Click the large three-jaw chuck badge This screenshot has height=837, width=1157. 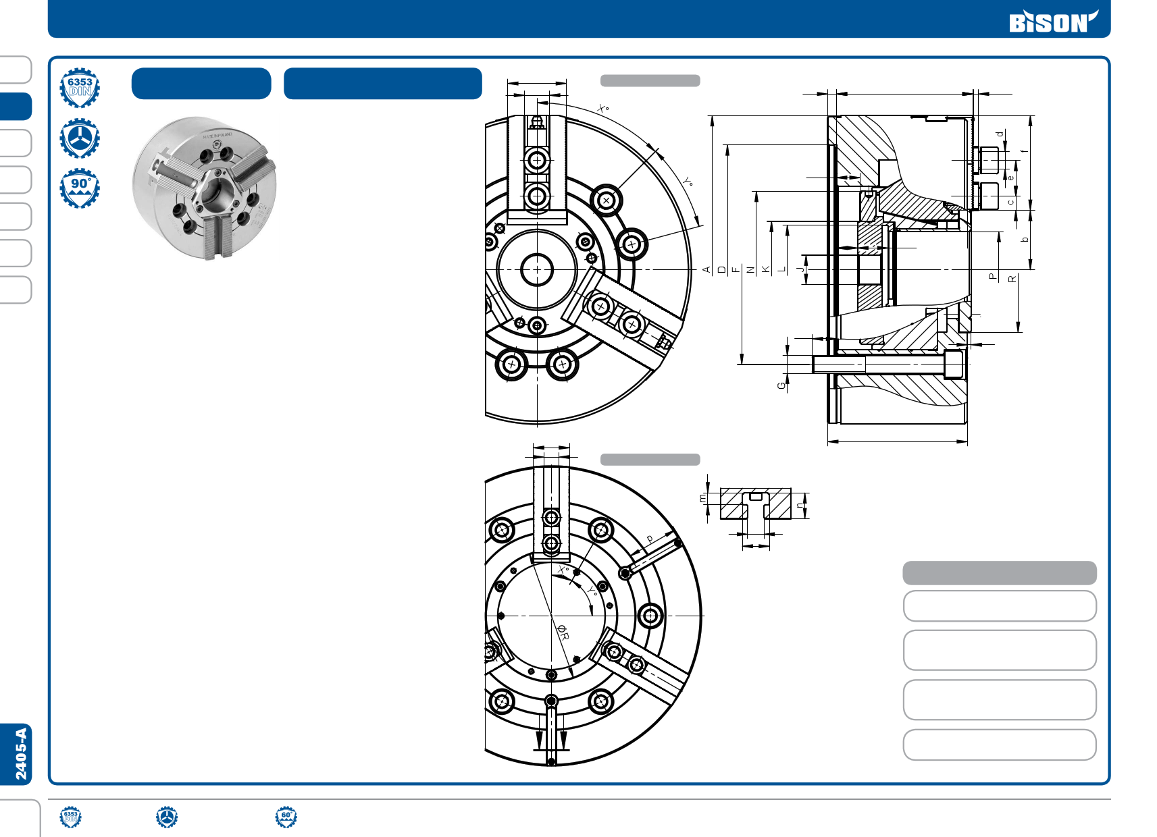(x=80, y=138)
